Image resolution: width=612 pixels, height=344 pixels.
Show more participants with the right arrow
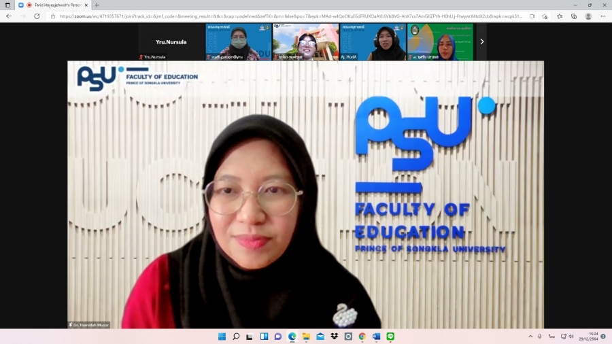coord(481,41)
